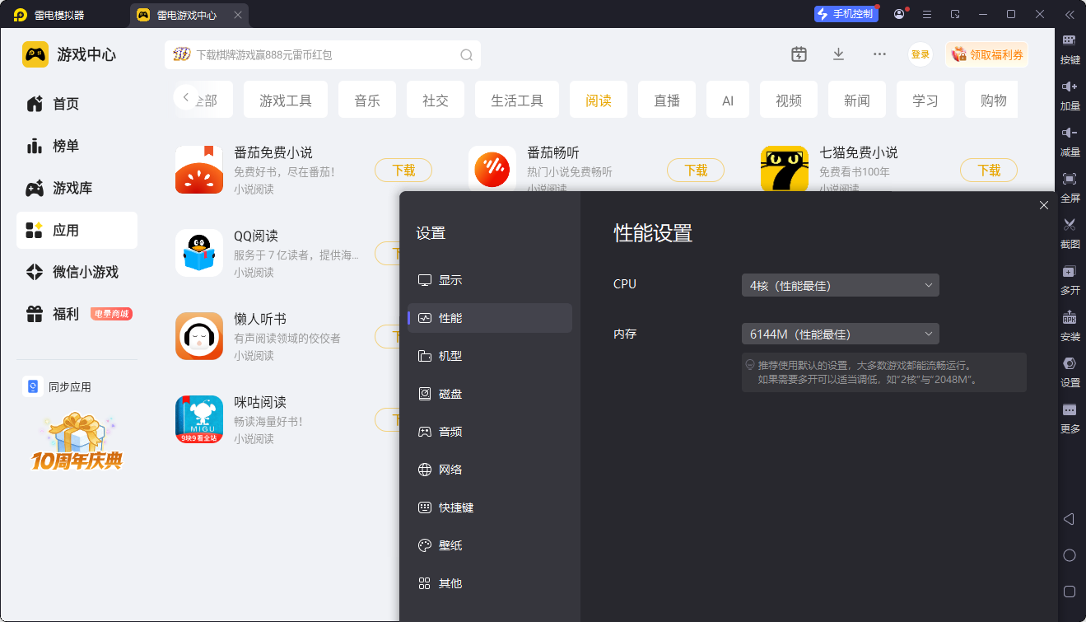This screenshot has width=1086, height=622.
Task: Click the install APK (安装) icon
Action: [1070, 318]
